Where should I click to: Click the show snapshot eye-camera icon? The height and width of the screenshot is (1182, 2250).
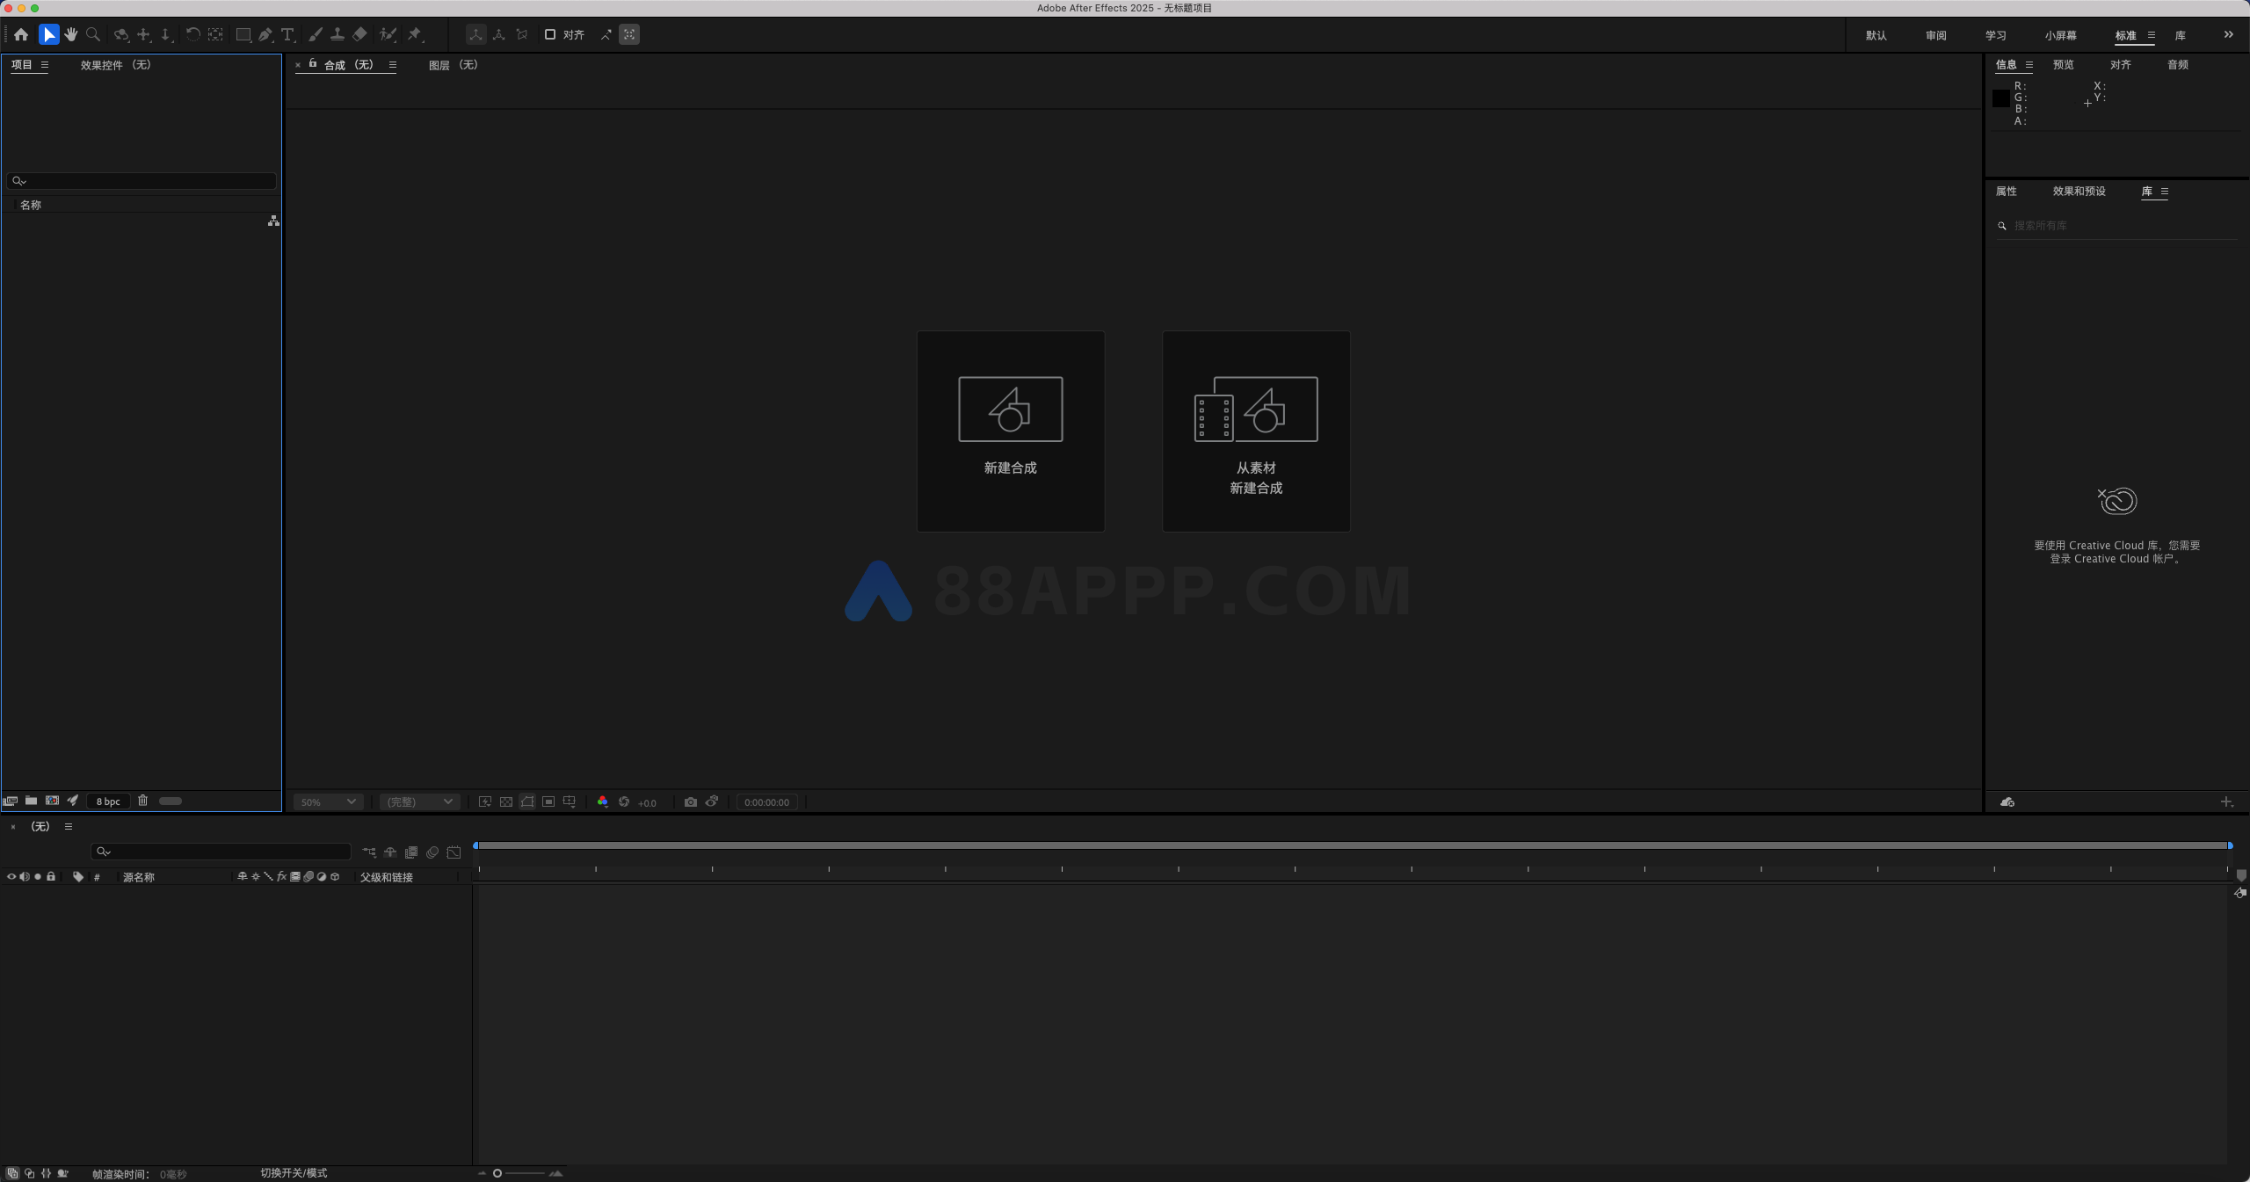[x=712, y=801]
